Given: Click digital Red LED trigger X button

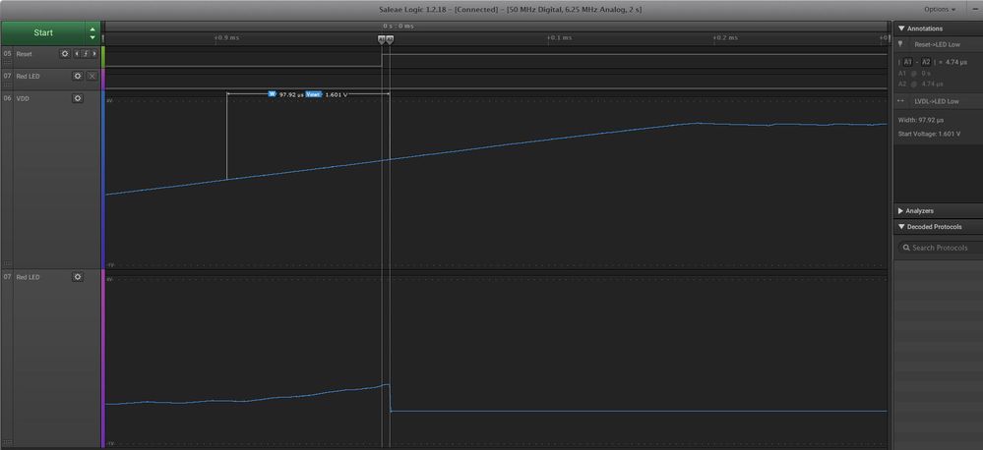Looking at the screenshot, I should [92, 76].
